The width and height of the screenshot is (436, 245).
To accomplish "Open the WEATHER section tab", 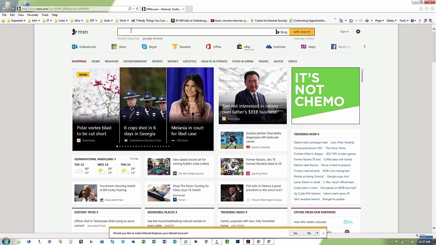I will click(111, 61).
